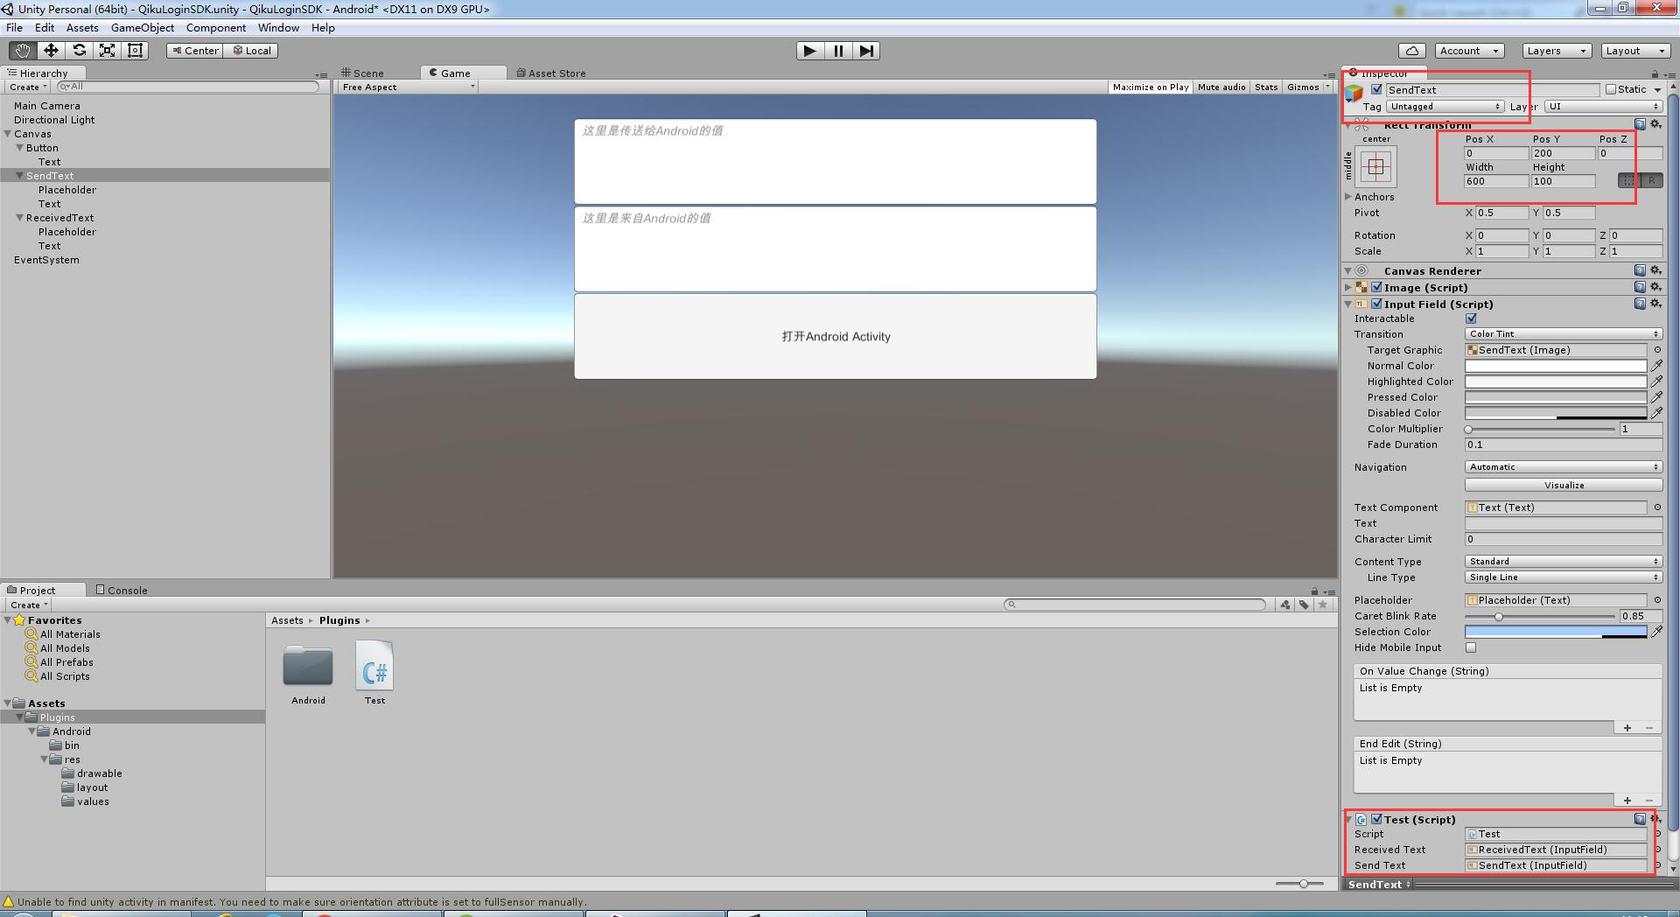This screenshot has width=1680, height=917.
Task: Toggle Local handle rotation button
Action: pos(252,51)
